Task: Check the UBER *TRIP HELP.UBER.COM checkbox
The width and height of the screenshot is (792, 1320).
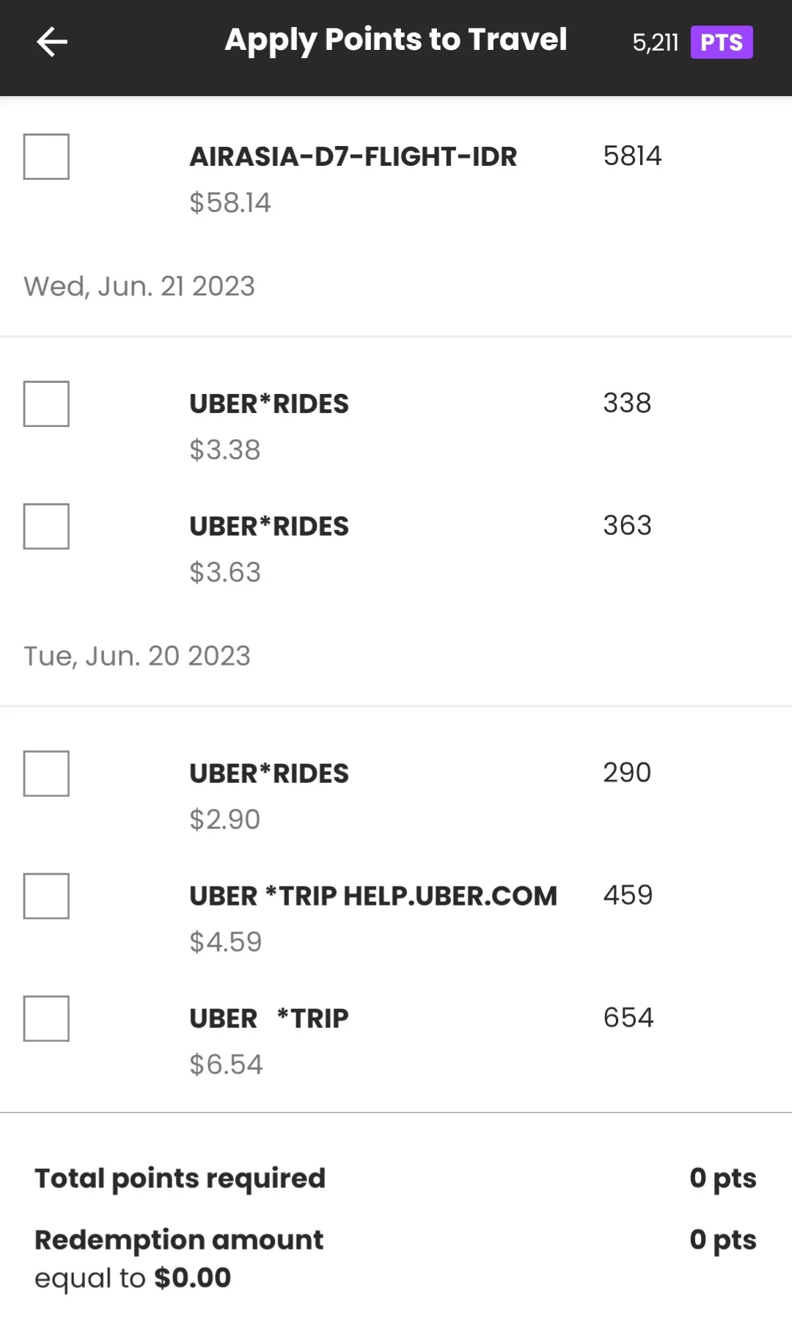Action: point(46,896)
